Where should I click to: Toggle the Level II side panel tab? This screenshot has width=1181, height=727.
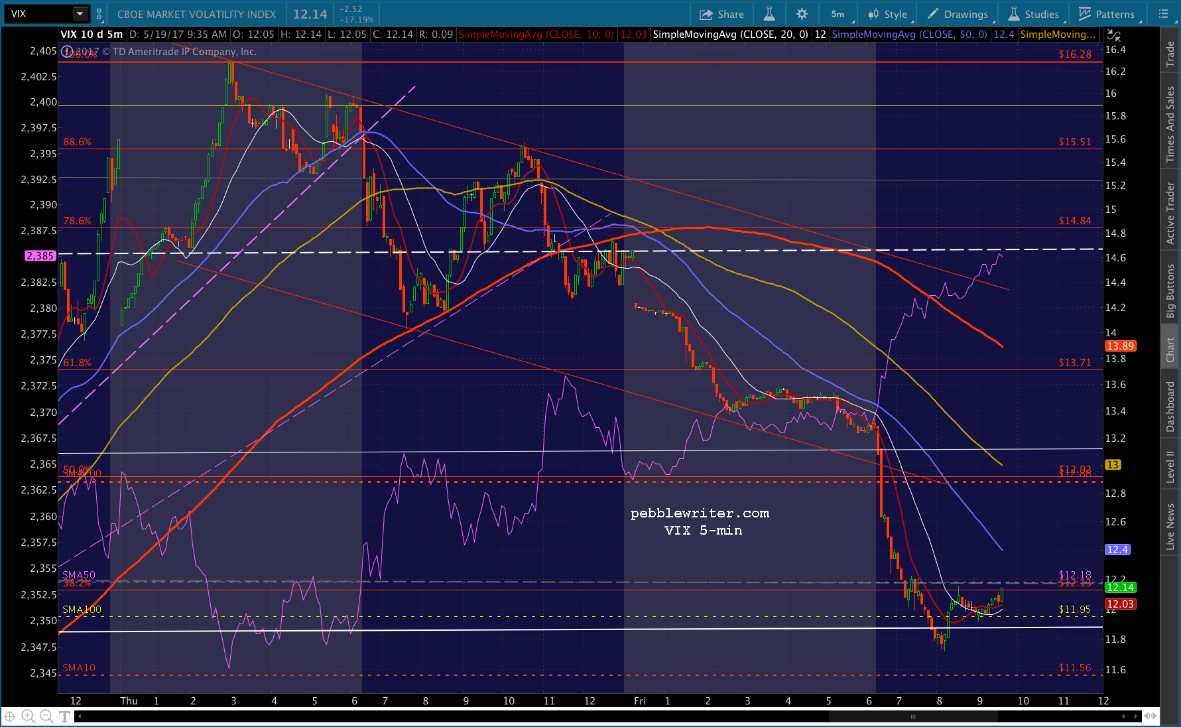pos(1170,466)
